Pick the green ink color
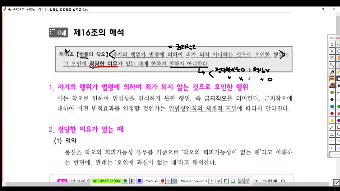This screenshot has width=340, height=191. coord(338,106)
